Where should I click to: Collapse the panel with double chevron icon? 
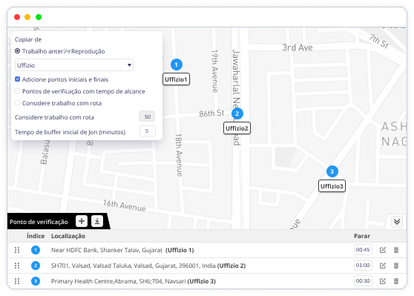click(397, 221)
